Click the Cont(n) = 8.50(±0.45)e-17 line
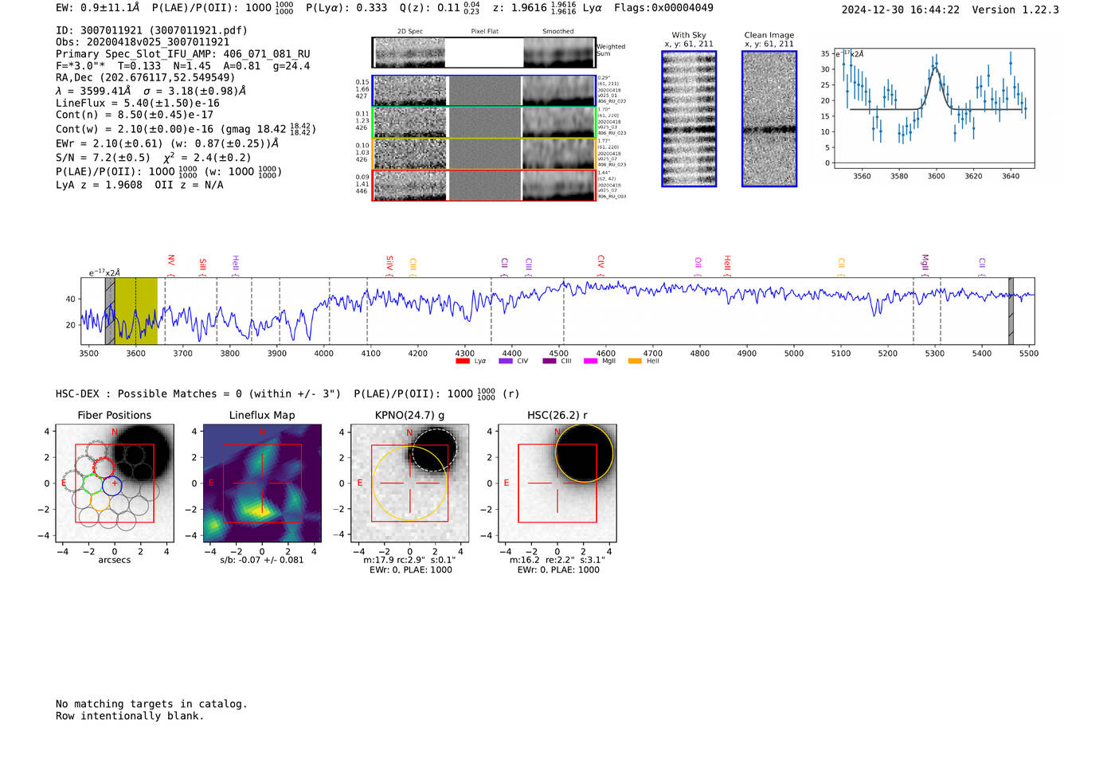 coord(135,115)
